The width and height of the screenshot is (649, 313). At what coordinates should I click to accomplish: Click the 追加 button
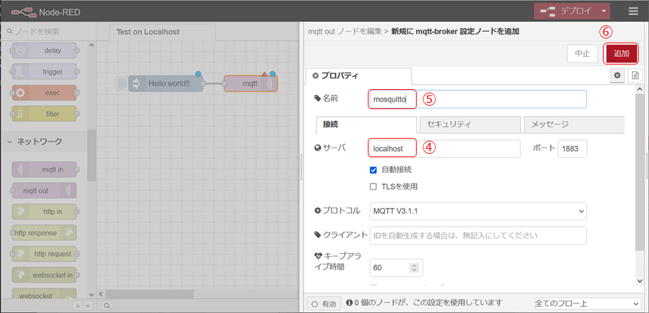[x=621, y=54]
